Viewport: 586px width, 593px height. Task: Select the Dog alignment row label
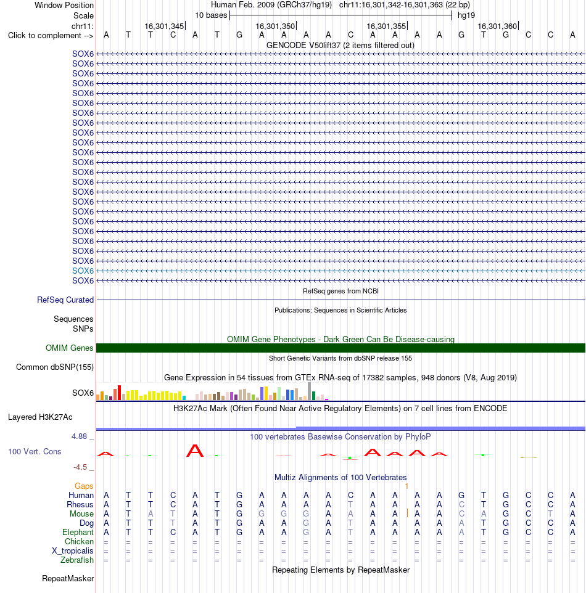pos(86,523)
